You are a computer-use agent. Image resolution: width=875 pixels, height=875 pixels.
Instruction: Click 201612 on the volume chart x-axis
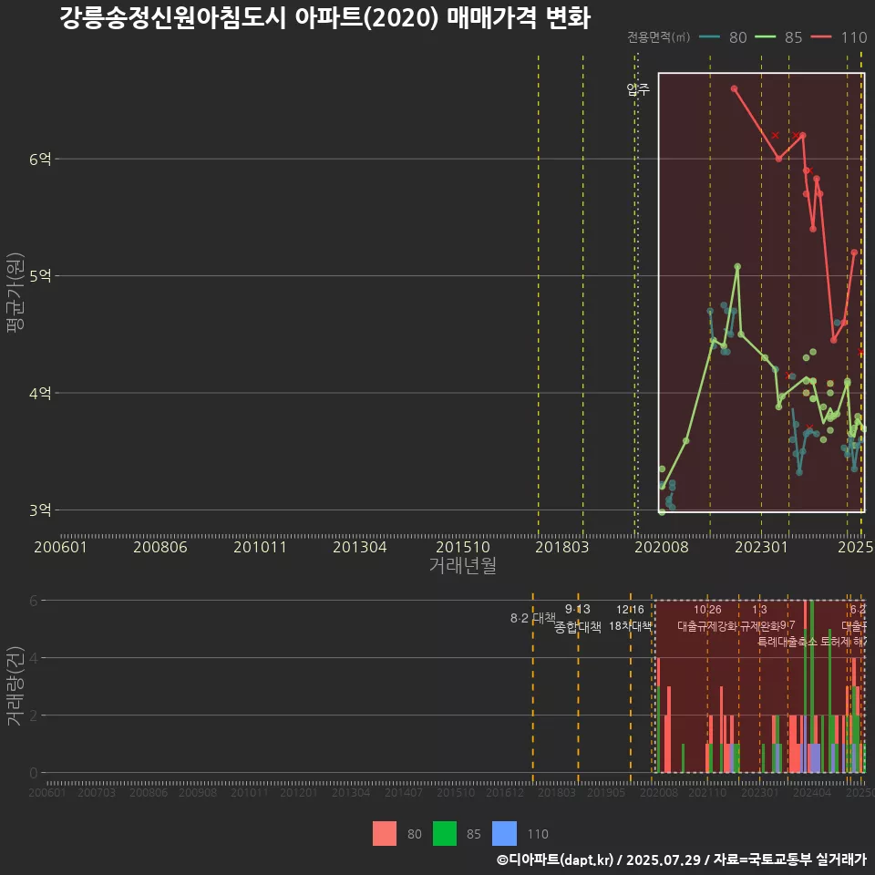504,792
